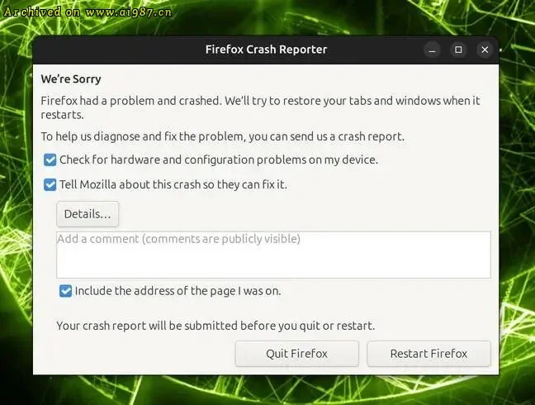Click the green desktop wallpaper below the dialog
The height and width of the screenshot is (405, 535).
(267, 390)
